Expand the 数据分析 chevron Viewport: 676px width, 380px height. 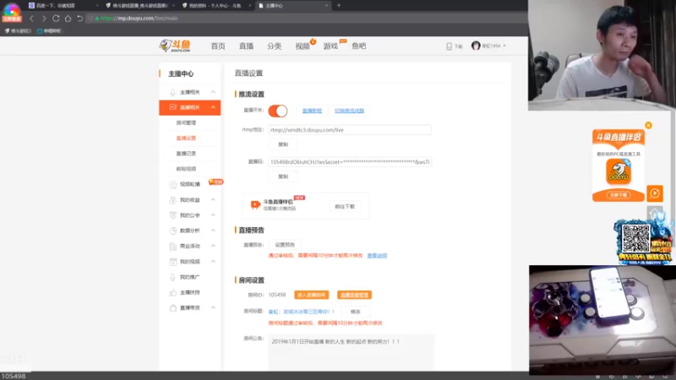[x=213, y=231]
